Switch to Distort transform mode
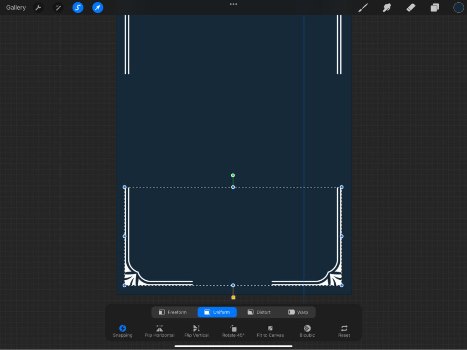Image resolution: width=467 pixels, height=350 pixels. point(259,312)
